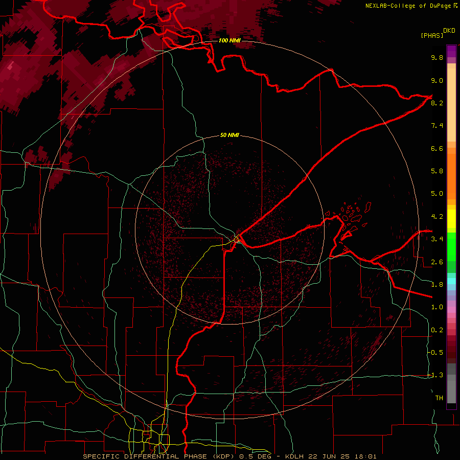
Task: Click the Specific Differential Phase (KDP) title text
Action: [159, 456]
